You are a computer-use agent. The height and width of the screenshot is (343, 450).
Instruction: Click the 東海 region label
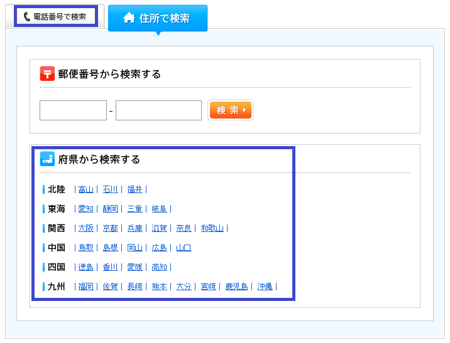(x=57, y=209)
